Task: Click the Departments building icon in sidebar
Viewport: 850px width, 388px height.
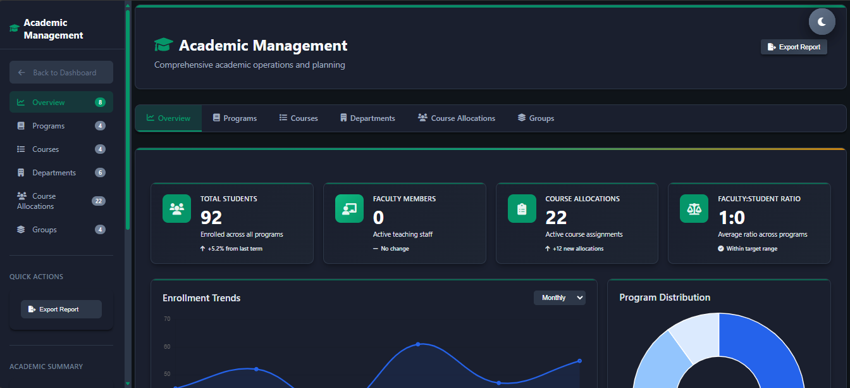Action: tap(21, 173)
